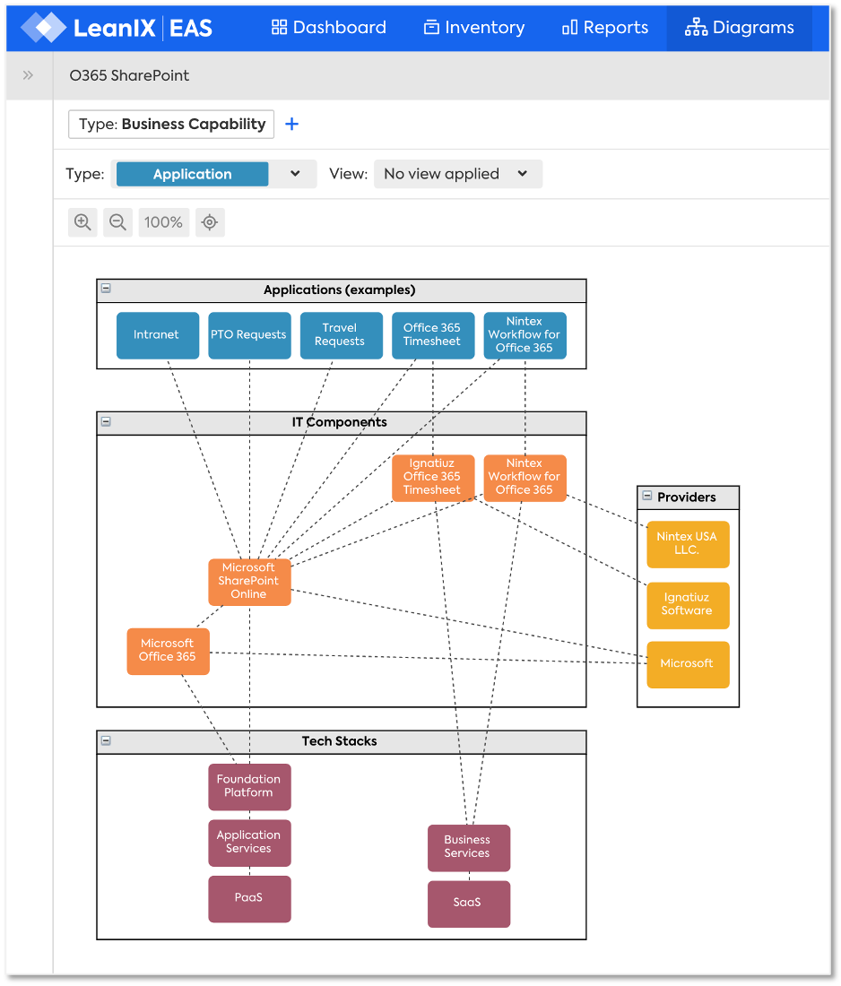The image size is (841, 986).
Task: Click the Type: Business Capability filter chip
Action: tap(171, 124)
